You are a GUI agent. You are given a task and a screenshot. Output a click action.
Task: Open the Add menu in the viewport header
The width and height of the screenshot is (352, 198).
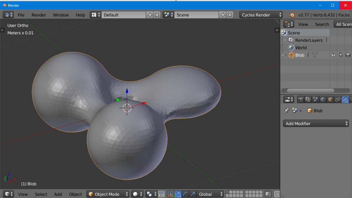tap(58, 194)
